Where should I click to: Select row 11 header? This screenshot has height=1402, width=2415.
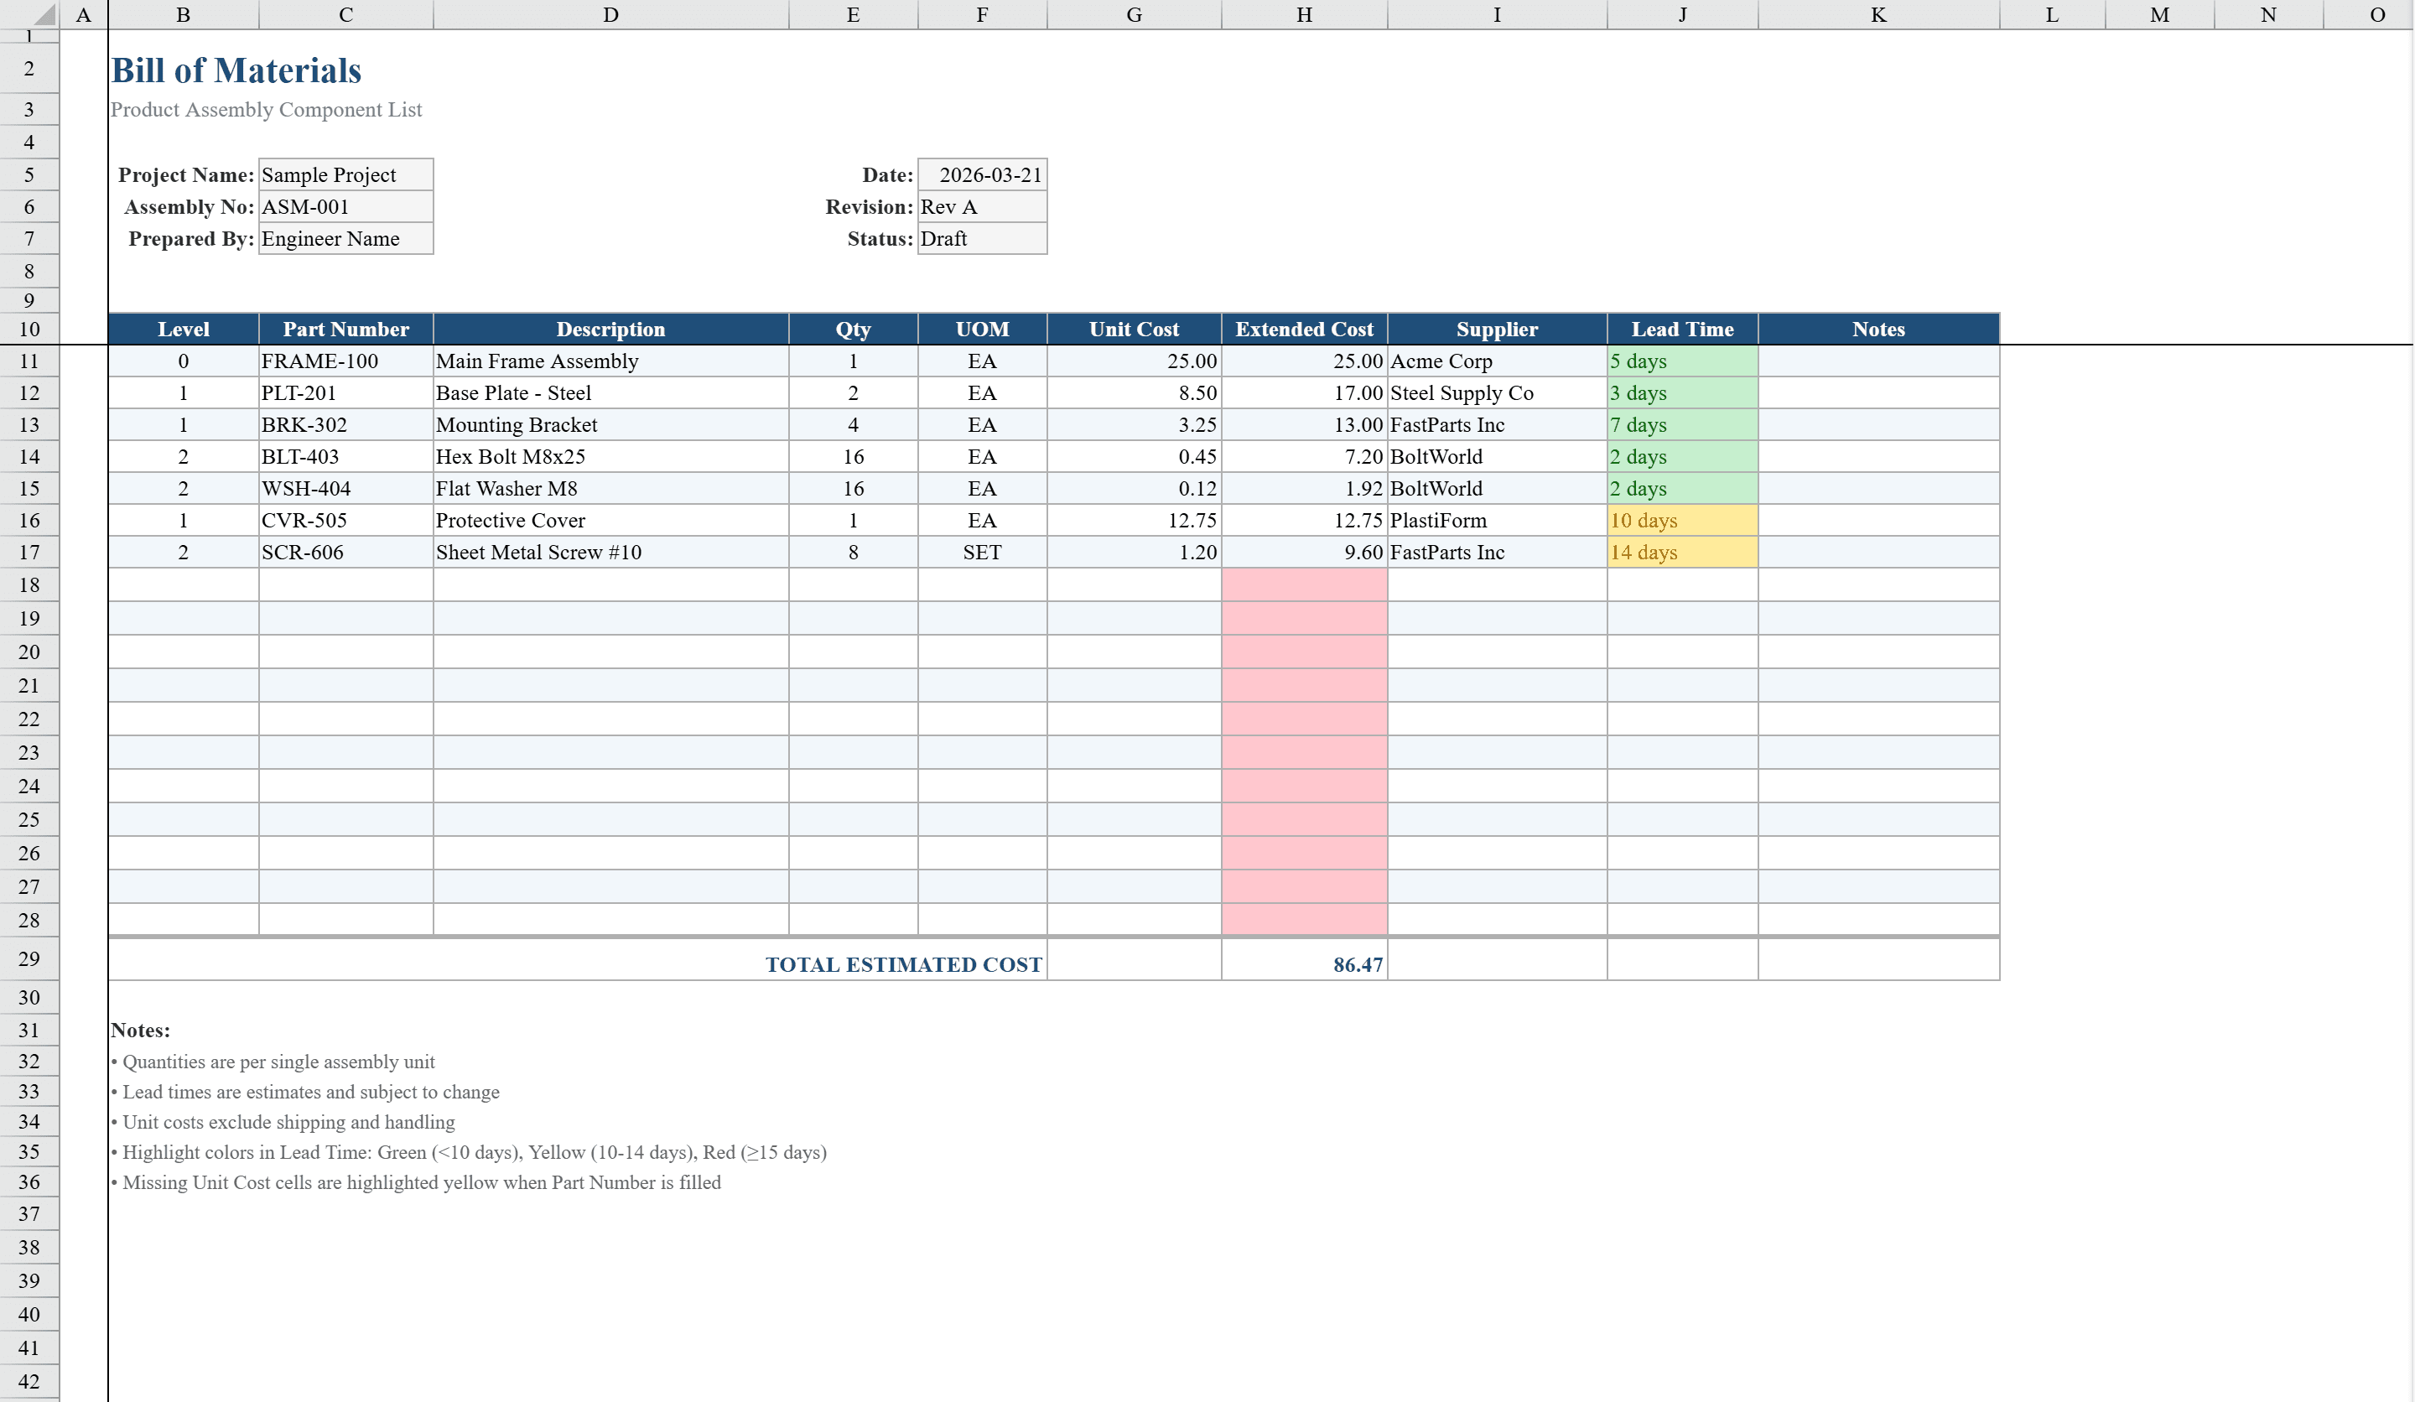tap(29, 361)
